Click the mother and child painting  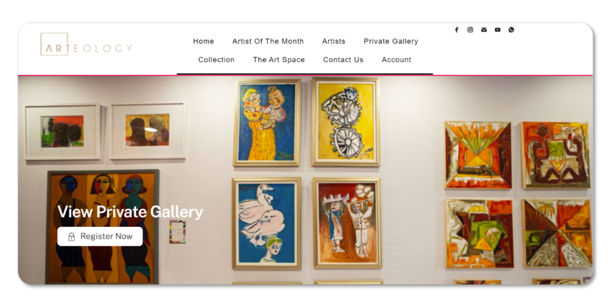pos(267,123)
